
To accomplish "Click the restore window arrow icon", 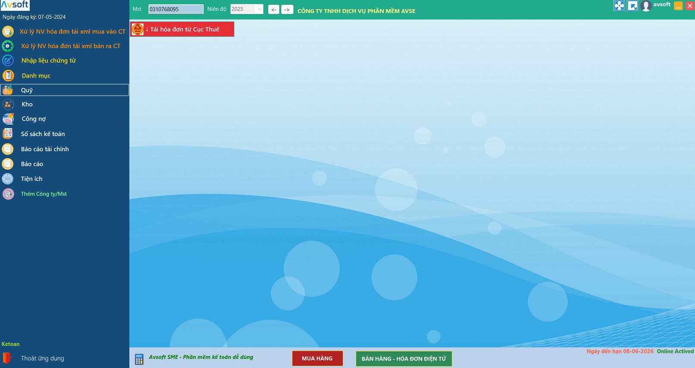I will 632,6.
